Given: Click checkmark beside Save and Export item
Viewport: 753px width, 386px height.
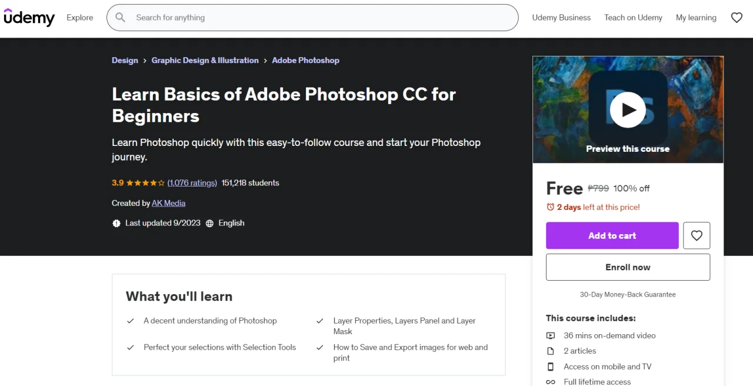Looking at the screenshot, I should pos(320,348).
